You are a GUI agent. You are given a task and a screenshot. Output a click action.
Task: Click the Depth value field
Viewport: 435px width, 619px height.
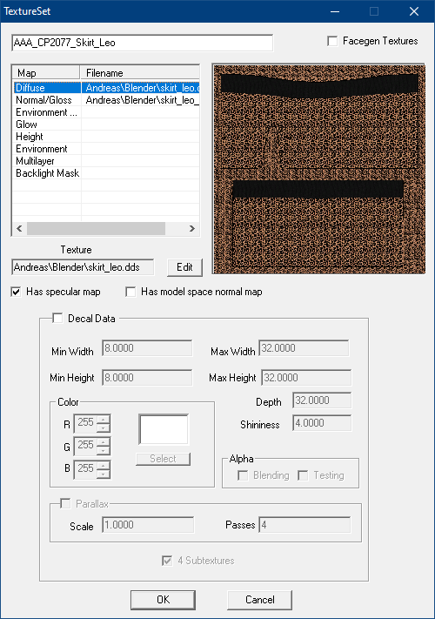322,400
